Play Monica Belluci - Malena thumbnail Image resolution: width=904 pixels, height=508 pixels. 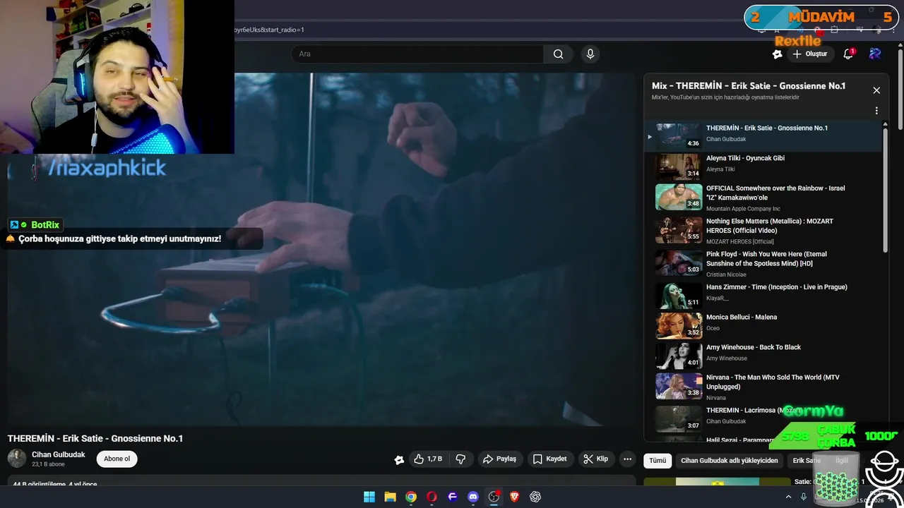point(679,326)
